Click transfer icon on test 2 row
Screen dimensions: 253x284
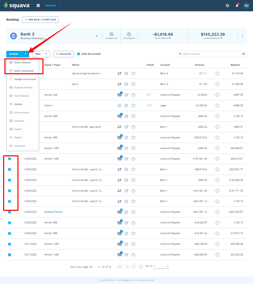tap(119, 84)
